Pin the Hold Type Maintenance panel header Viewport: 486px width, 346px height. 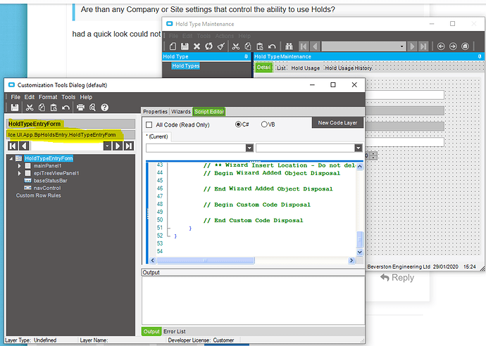[480, 57]
